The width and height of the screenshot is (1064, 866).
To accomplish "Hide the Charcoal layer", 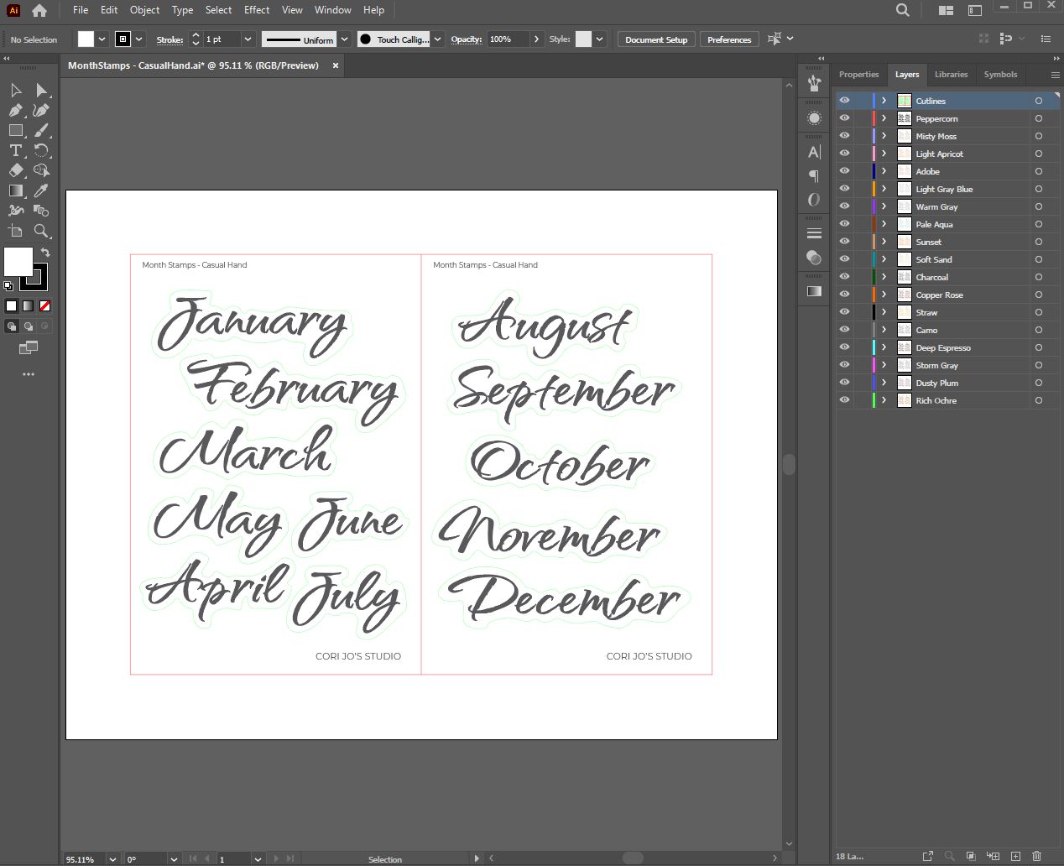I will point(844,277).
